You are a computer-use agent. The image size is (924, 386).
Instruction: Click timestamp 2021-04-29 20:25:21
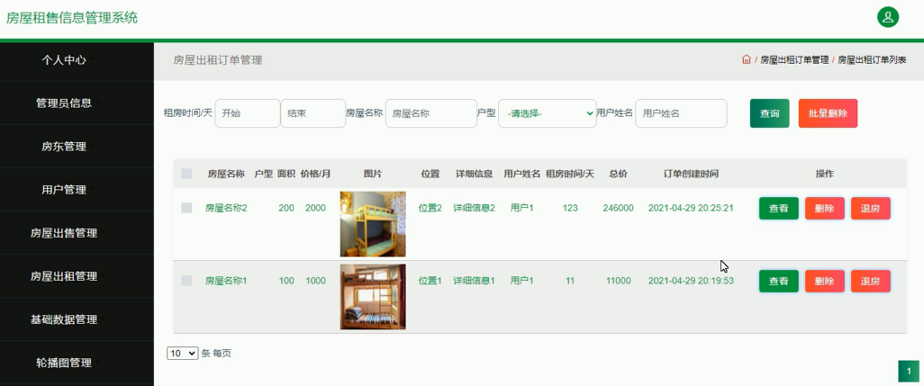coord(691,208)
